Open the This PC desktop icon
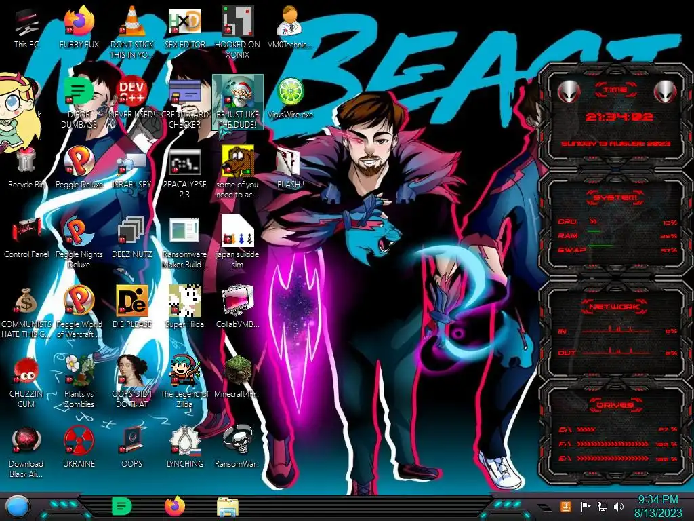Image resolution: width=694 pixels, height=521 pixels. [x=26, y=28]
